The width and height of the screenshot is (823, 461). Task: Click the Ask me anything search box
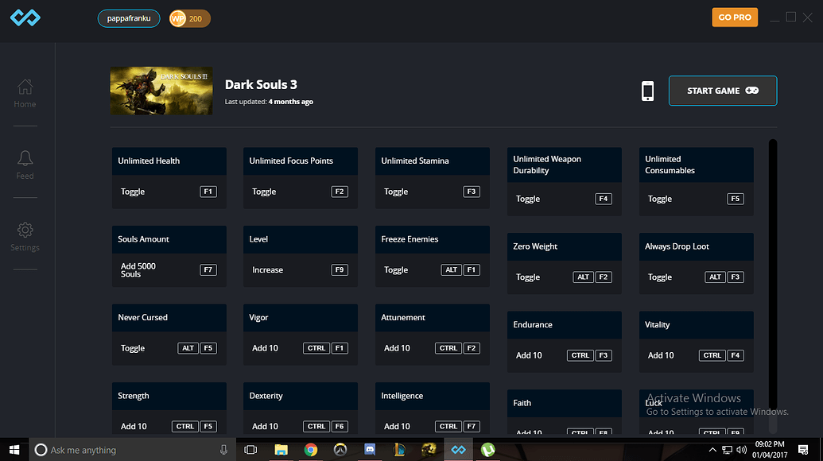[x=119, y=449]
